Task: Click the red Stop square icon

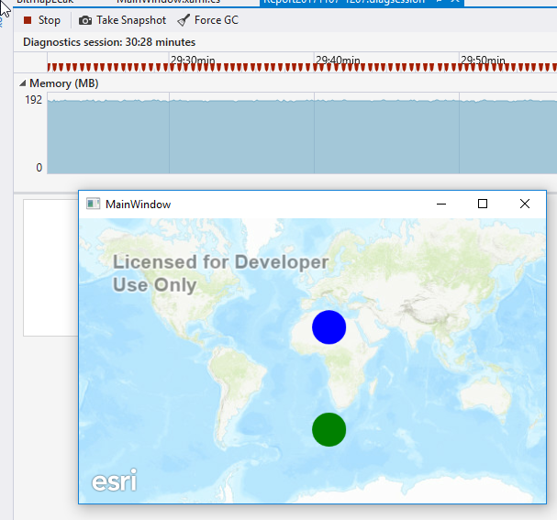Action: [28, 20]
